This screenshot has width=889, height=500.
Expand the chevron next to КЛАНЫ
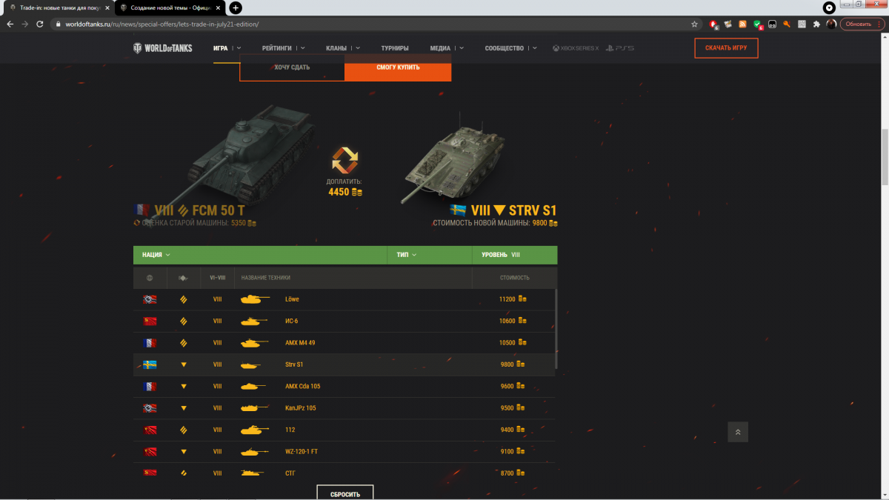coord(358,48)
